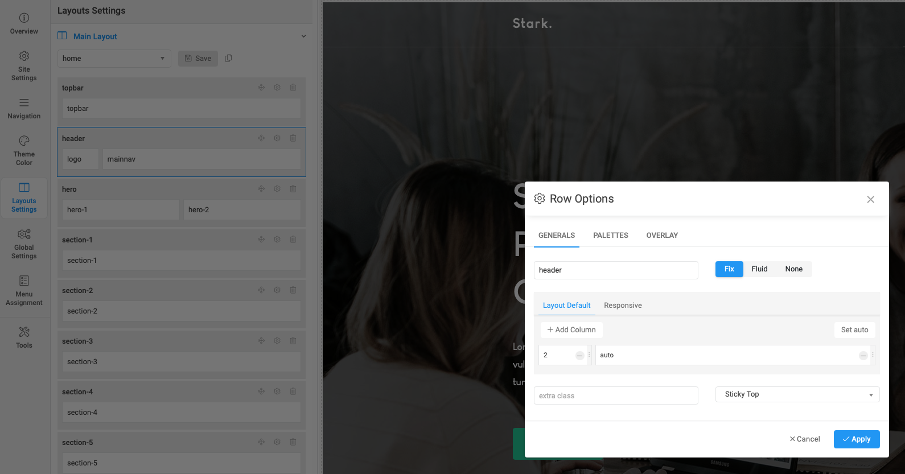Open Menu Assignment in the sidebar
This screenshot has width=905, height=474.
(24, 291)
